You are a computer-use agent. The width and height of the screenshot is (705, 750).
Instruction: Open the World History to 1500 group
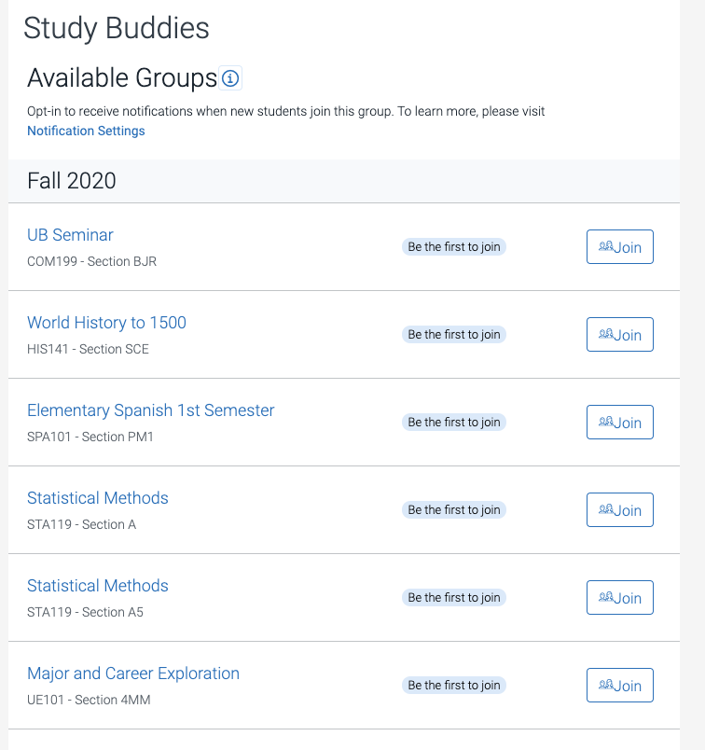[x=106, y=323]
